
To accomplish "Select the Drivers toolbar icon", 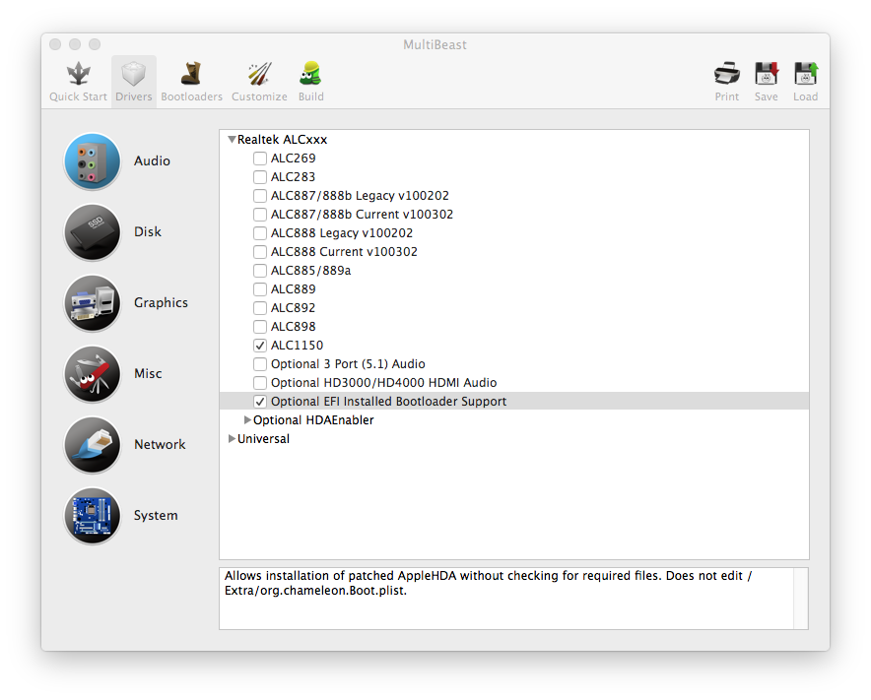I will click(x=133, y=82).
